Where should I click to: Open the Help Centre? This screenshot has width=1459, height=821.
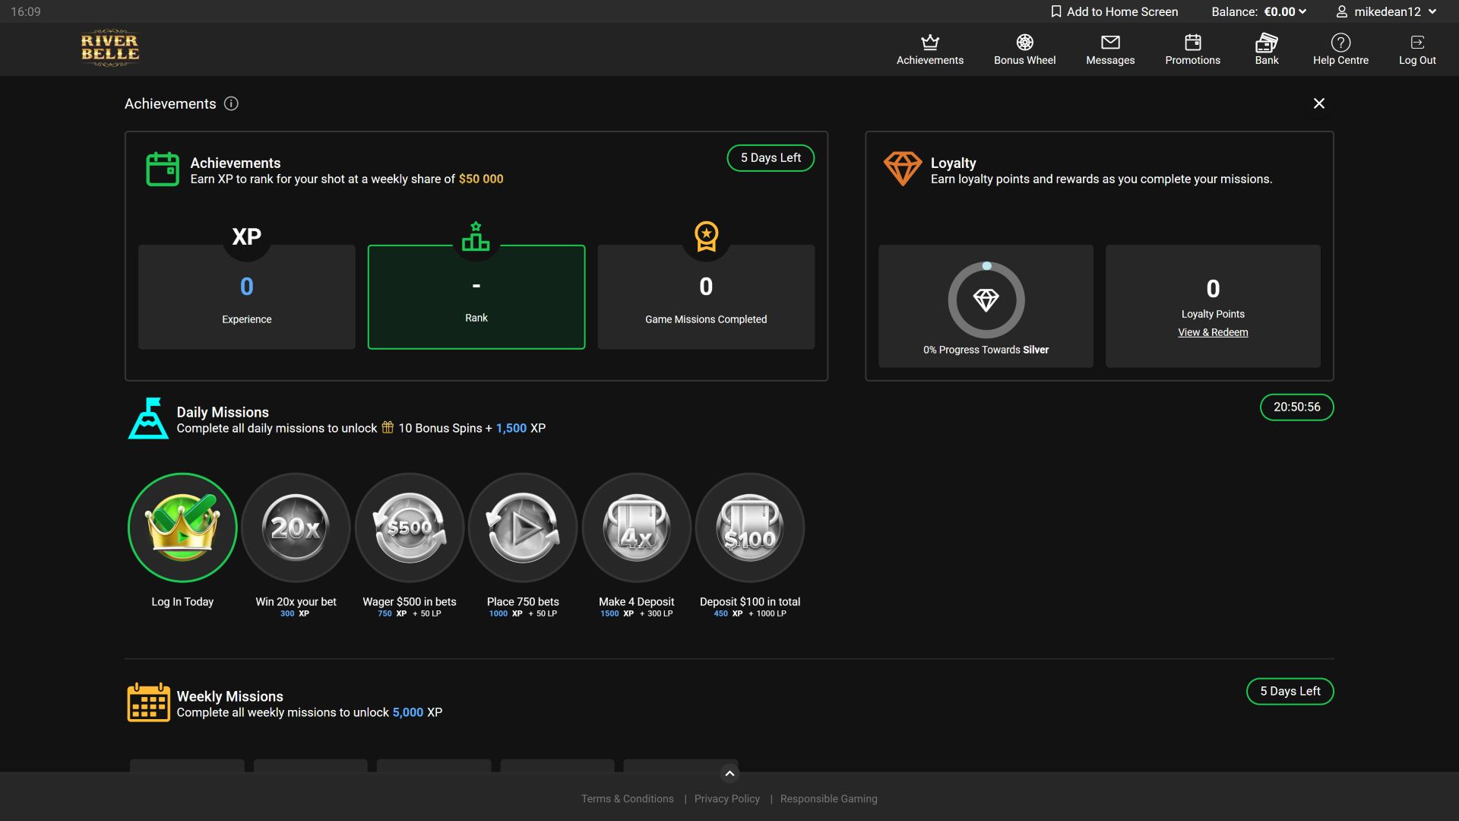click(1340, 50)
